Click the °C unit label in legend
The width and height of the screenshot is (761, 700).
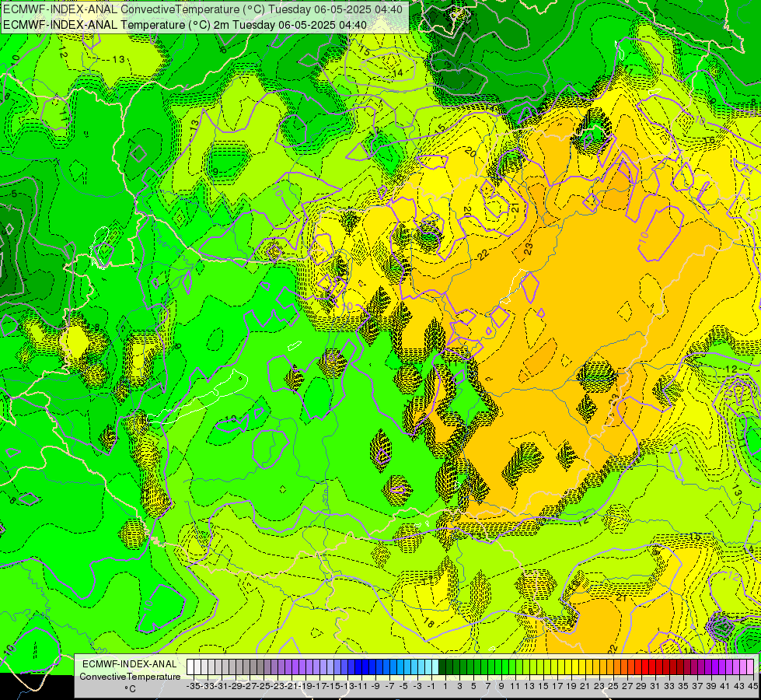(130, 689)
